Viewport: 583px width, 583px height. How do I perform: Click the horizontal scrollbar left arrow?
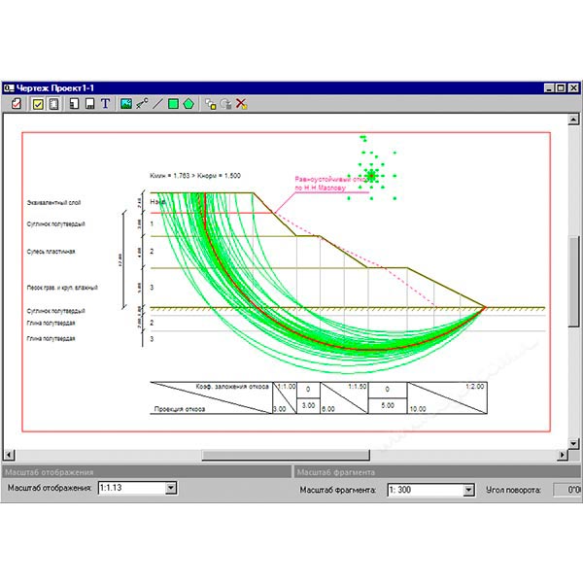(x=10, y=455)
